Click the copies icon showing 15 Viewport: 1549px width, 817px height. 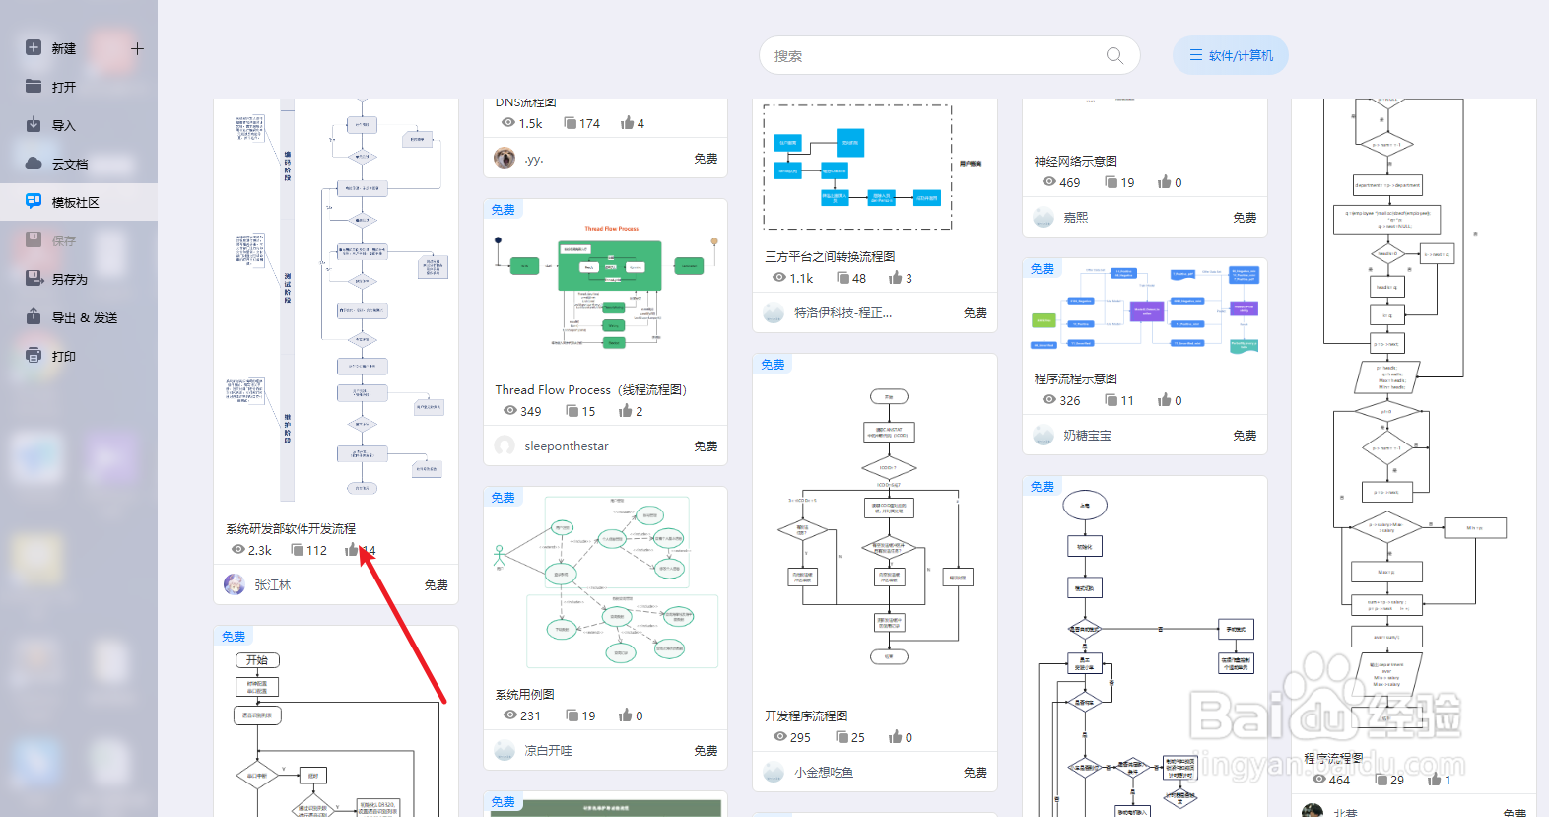click(x=572, y=411)
